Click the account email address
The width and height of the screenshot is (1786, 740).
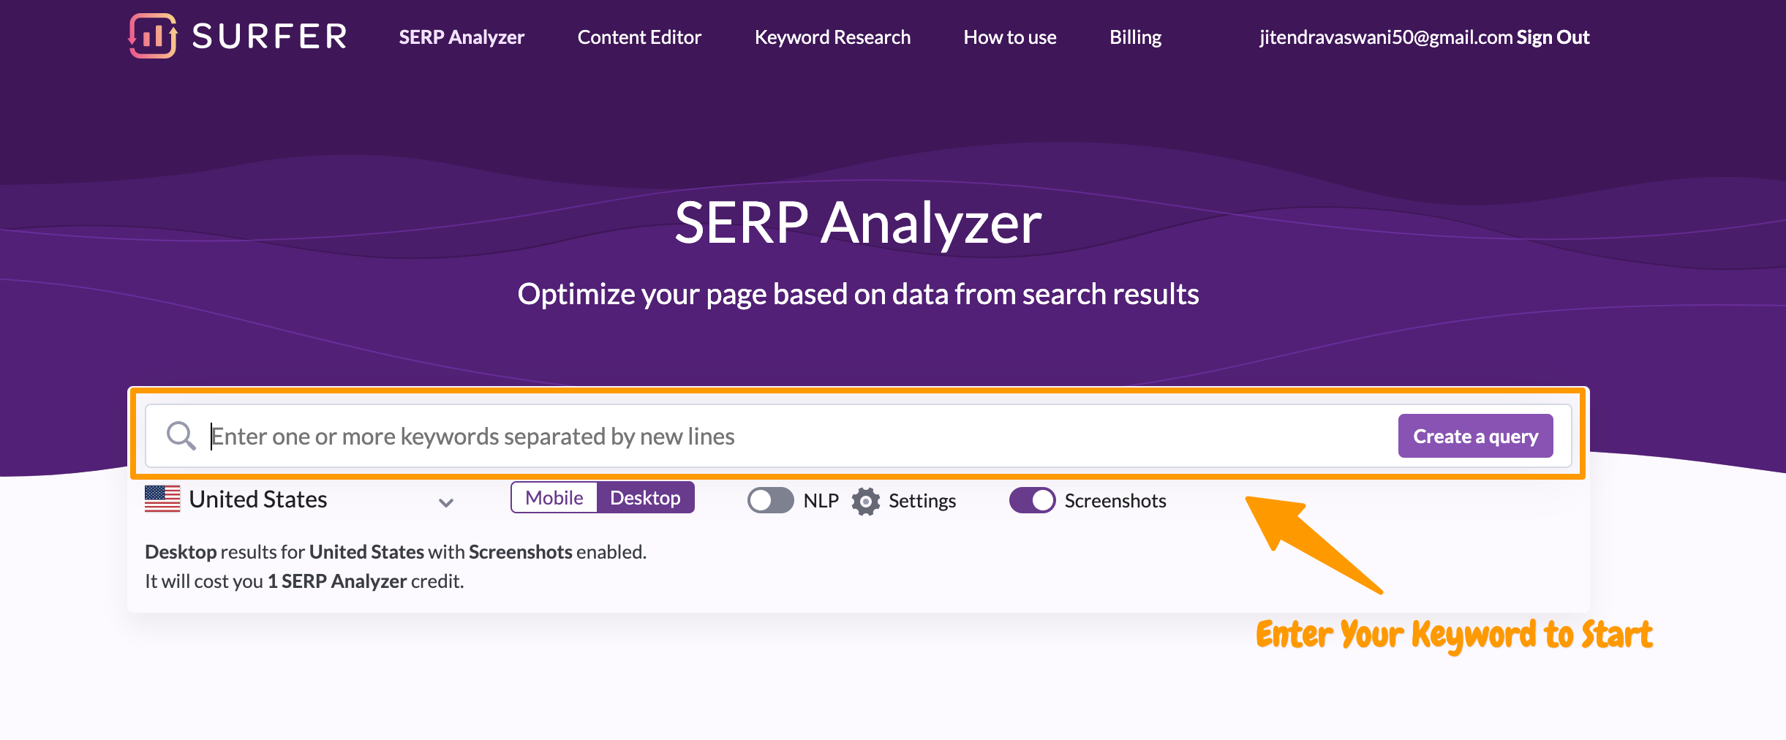pyautogui.click(x=1385, y=37)
